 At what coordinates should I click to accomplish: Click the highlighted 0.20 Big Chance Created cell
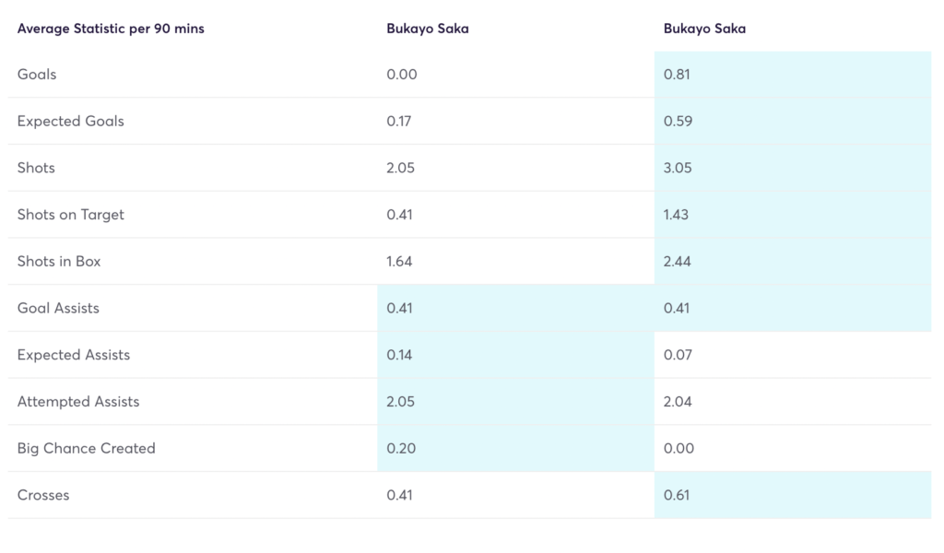[x=401, y=448]
